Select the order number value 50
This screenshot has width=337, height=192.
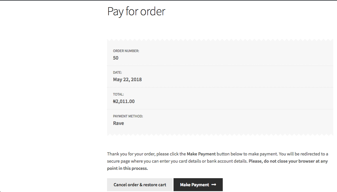point(116,58)
